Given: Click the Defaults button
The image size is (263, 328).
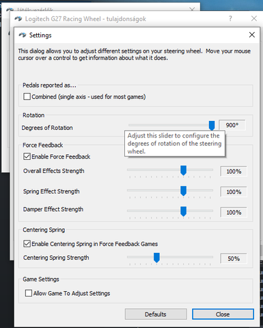Looking at the screenshot, I should [x=156, y=314].
